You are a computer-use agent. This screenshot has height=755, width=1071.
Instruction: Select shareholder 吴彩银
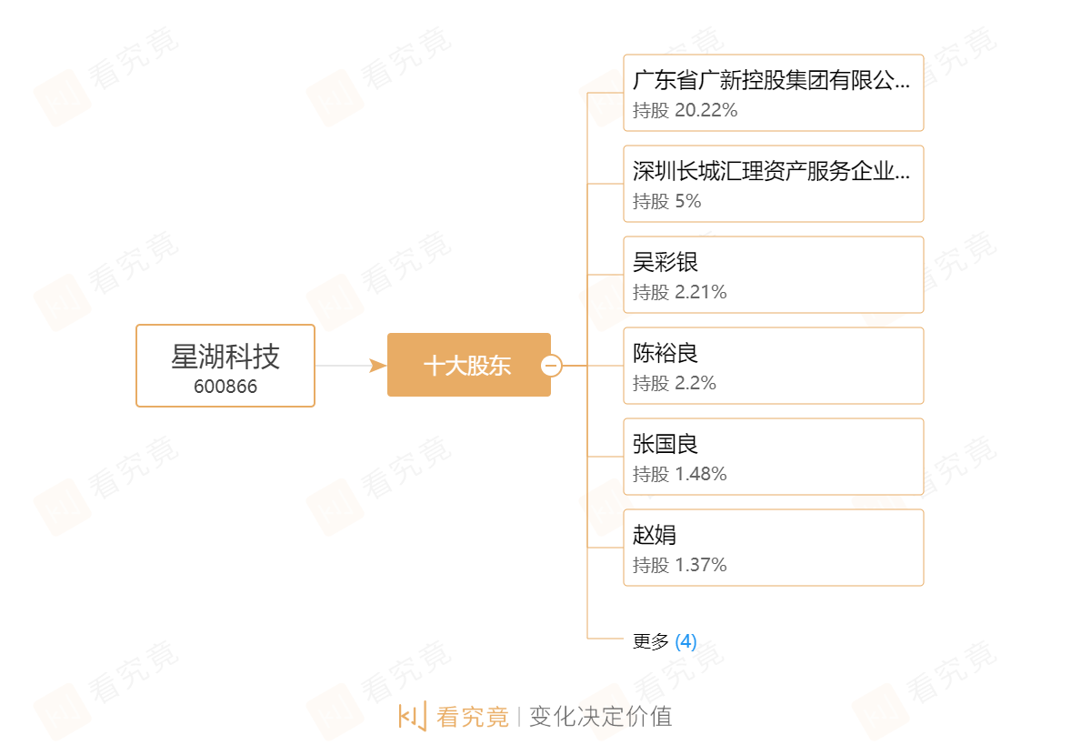(666, 262)
